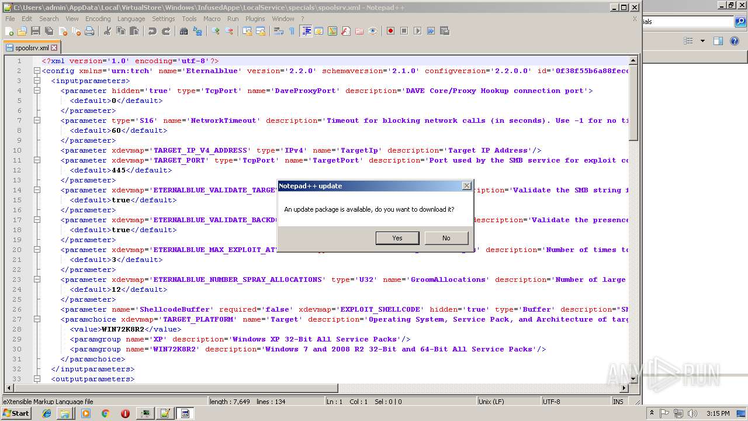
Task: Open Replace from the toolbar icon
Action: (x=198, y=31)
